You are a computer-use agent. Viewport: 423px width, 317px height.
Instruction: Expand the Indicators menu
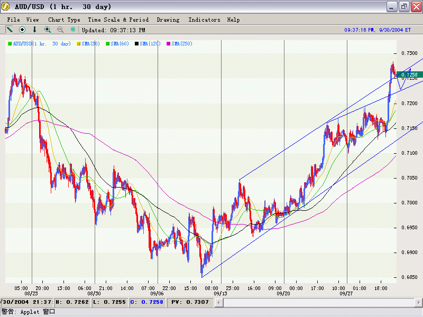pos(204,20)
